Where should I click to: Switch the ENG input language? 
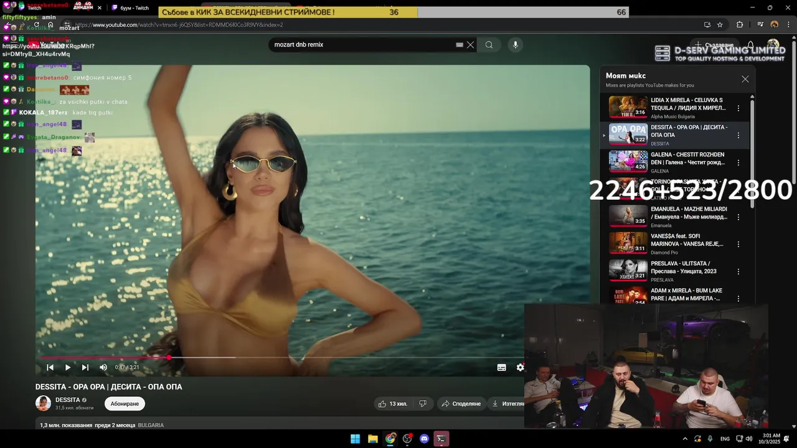click(x=725, y=439)
